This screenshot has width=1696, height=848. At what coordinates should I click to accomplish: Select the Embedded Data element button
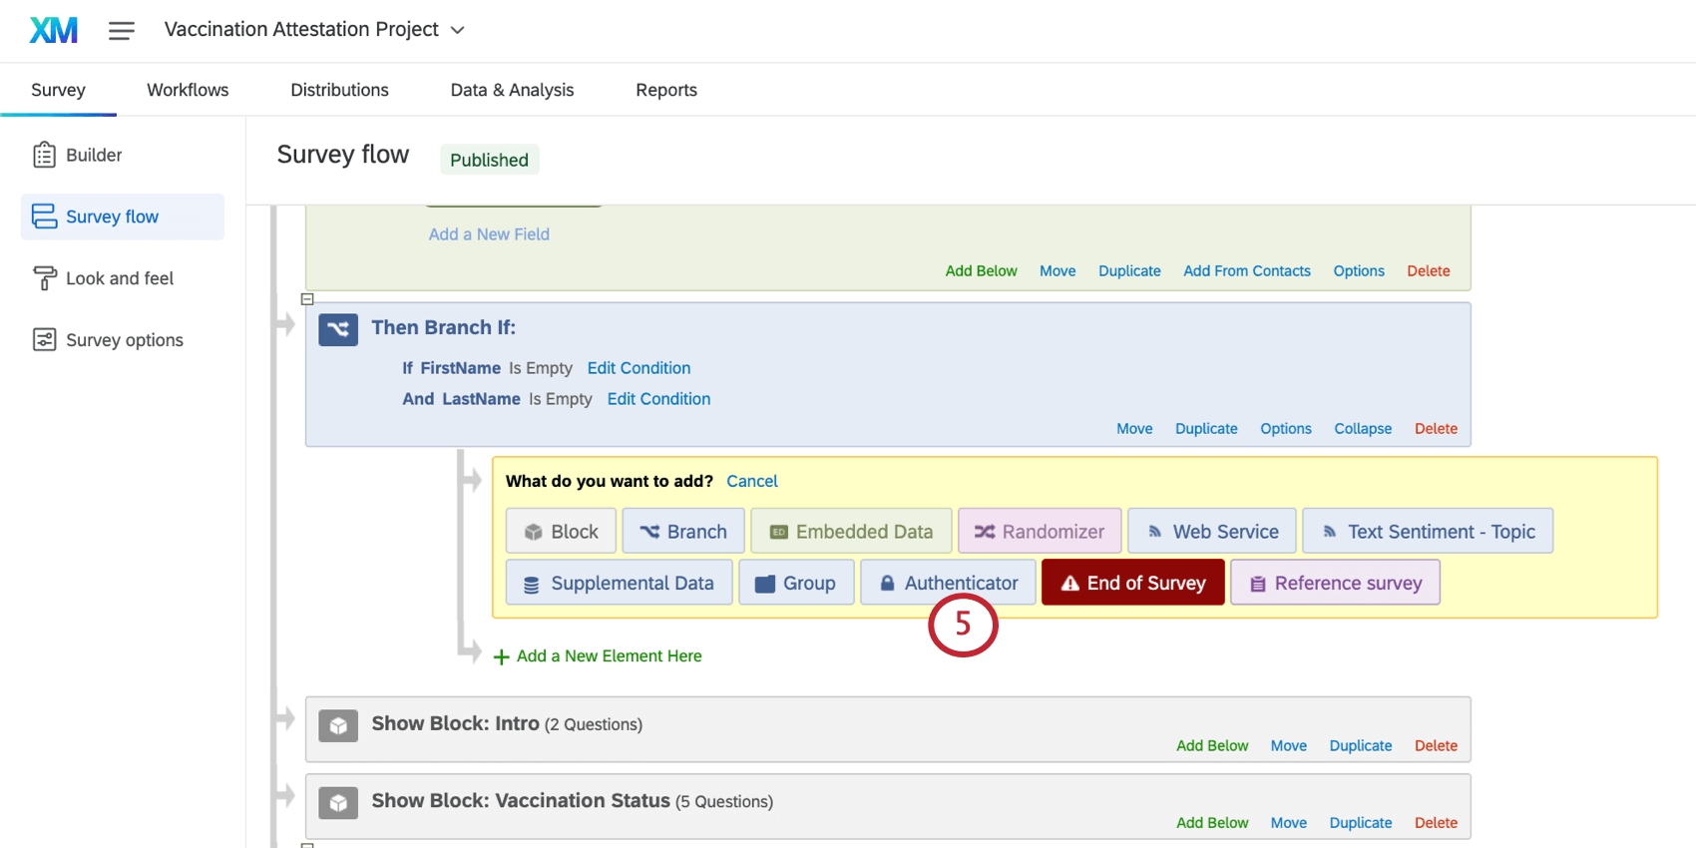coord(851,532)
